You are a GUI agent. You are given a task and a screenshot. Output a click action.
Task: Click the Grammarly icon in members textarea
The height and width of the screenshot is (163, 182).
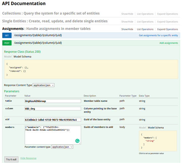77,141
